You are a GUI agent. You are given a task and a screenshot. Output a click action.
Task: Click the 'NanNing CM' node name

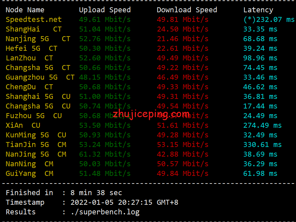point(29,164)
